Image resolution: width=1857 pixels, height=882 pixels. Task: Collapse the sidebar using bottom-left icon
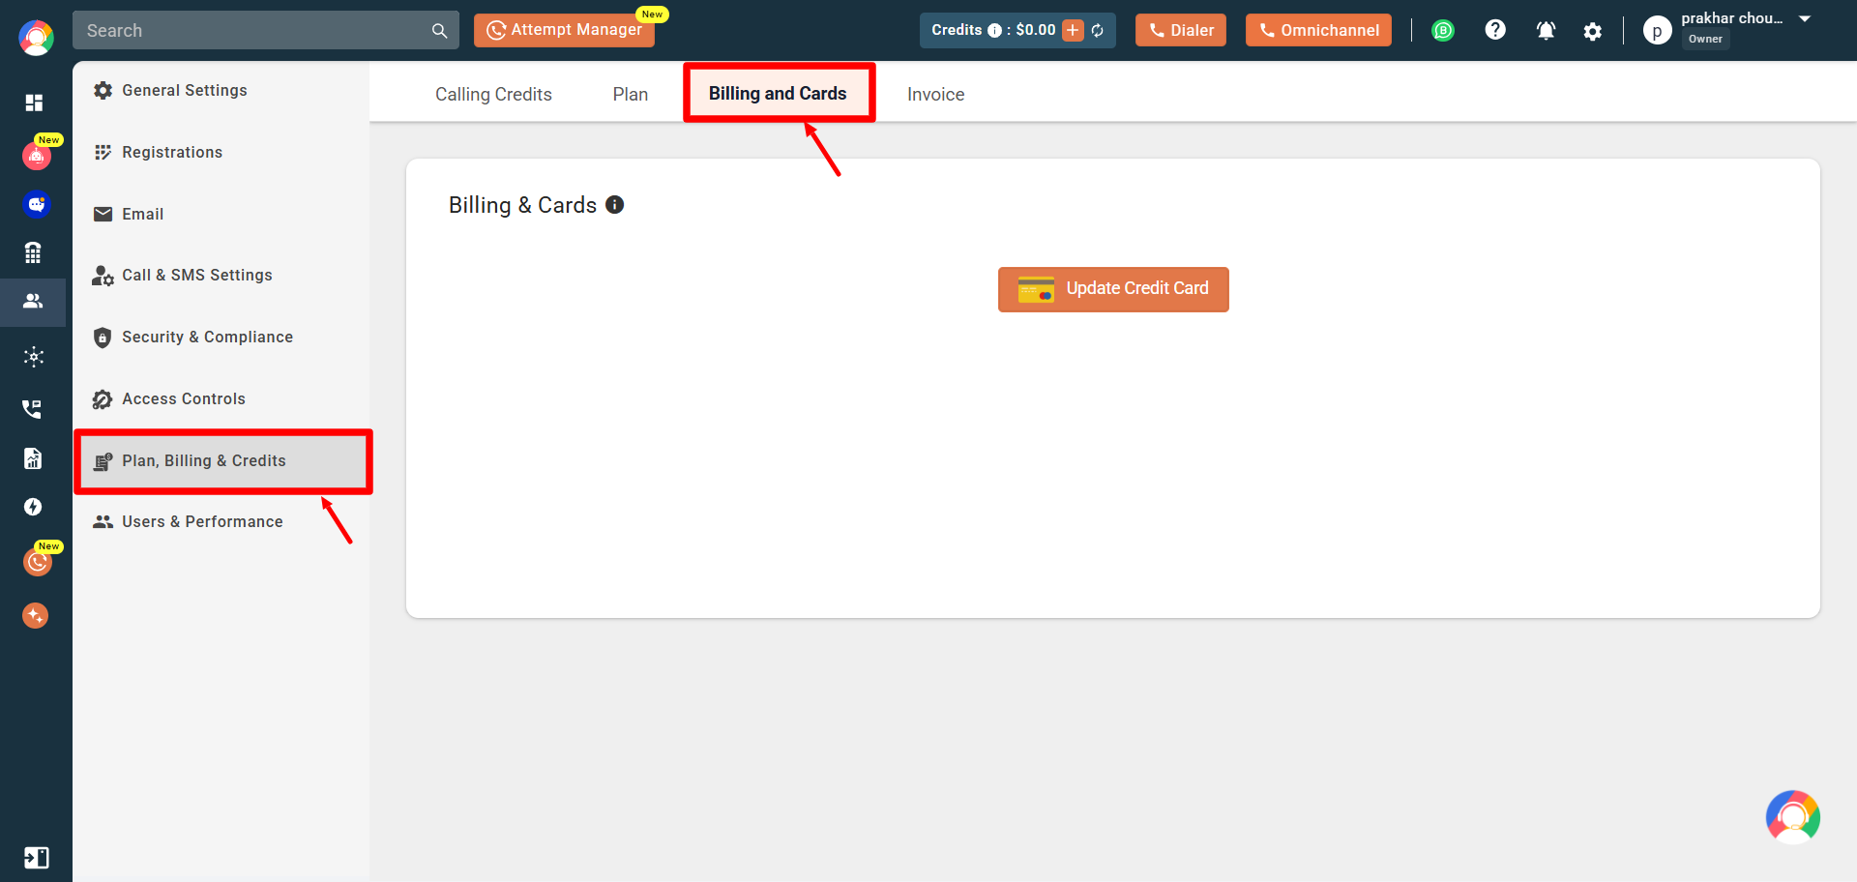pyautogui.click(x=36, y=858)
